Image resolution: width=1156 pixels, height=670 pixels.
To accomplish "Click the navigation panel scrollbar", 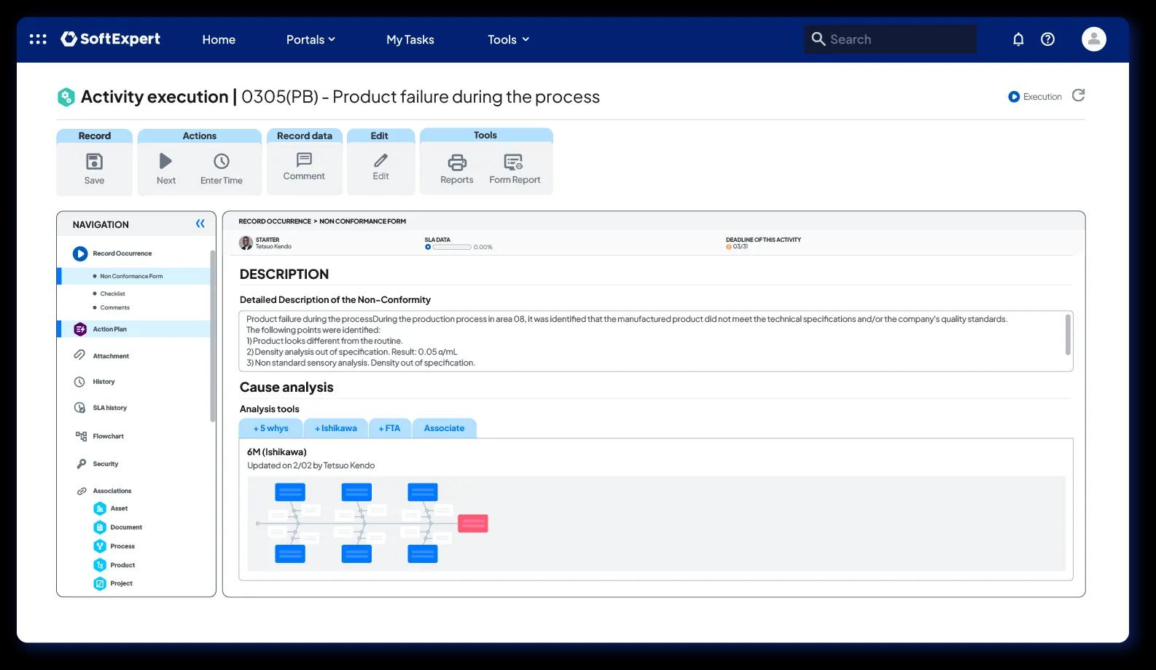I will [x=212, y=336].
